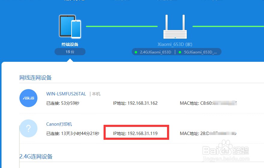Click the 网线连网设备 section heading
Screen dimensions: 264x168
coord(35,78)
